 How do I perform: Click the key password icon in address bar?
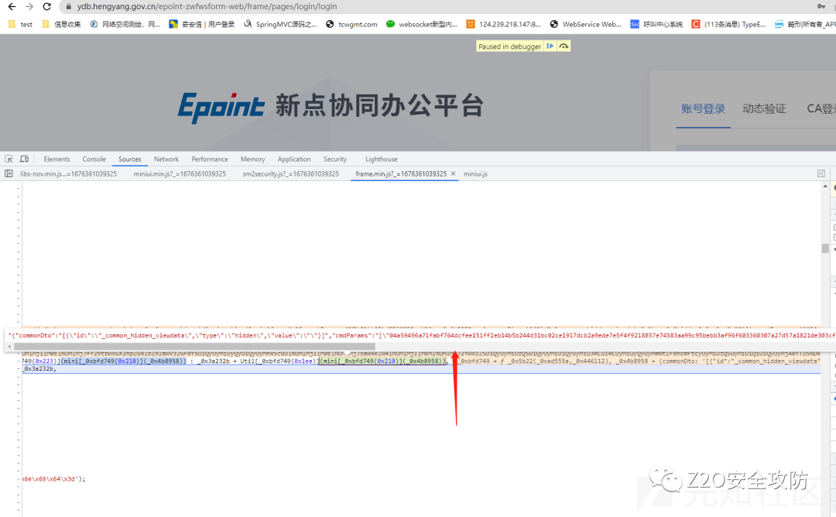point(821,6)
